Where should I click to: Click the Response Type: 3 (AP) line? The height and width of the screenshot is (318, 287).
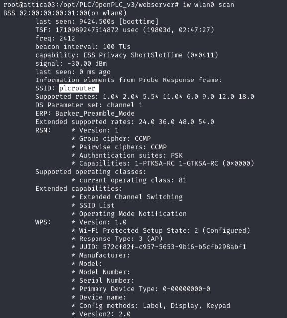[117, 238]
